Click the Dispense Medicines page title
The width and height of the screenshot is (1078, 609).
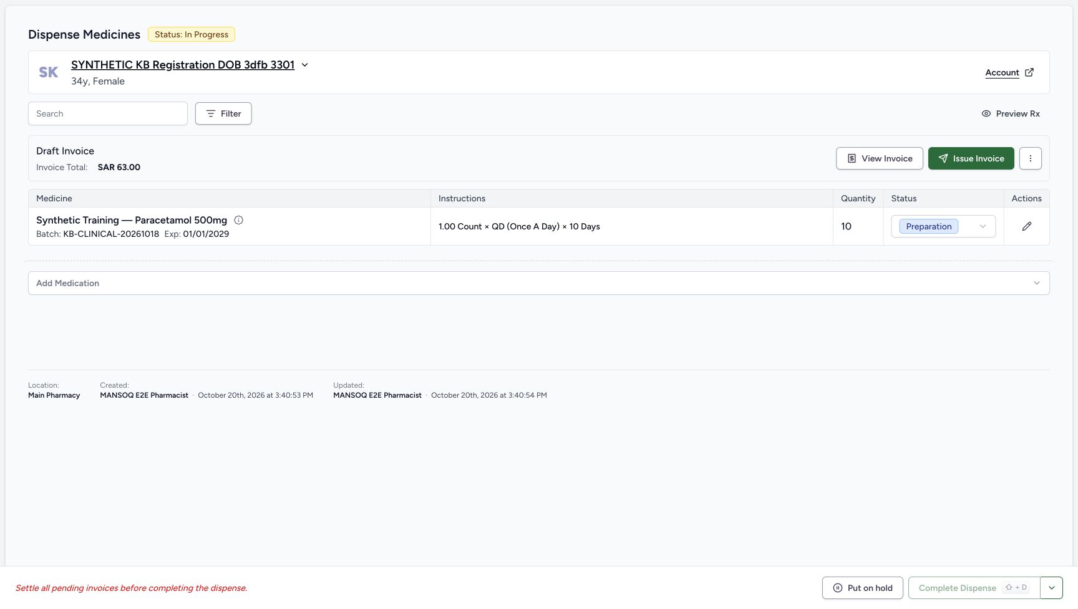[x=84, y=34]
